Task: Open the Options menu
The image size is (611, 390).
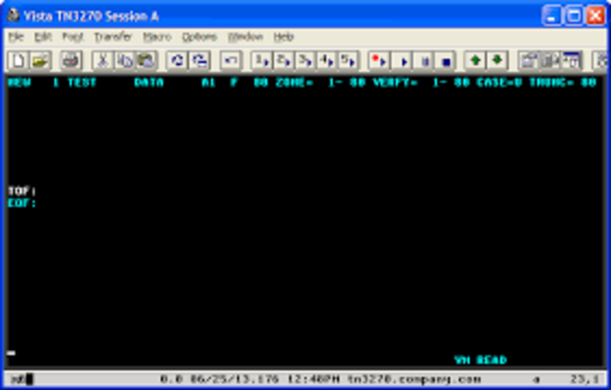Action: click(200, 37)
